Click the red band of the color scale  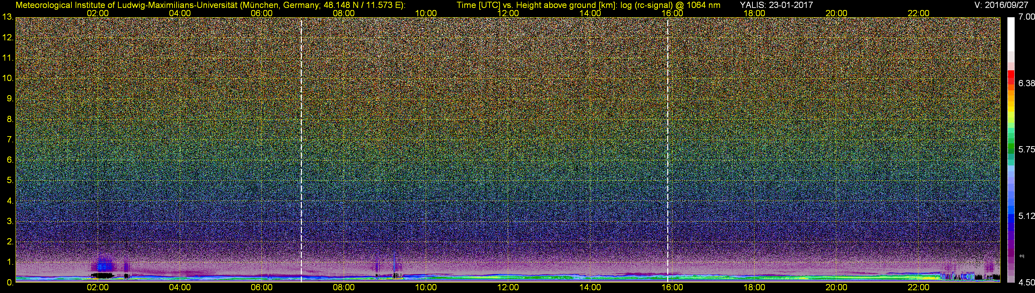[1011, 77]
